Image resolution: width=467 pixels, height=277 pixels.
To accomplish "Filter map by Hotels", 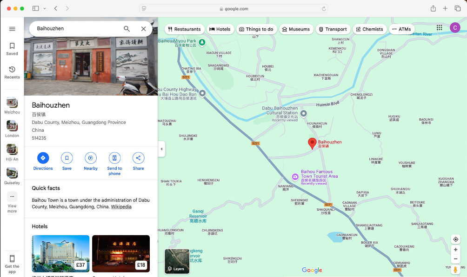I will (x=220, y=29).
